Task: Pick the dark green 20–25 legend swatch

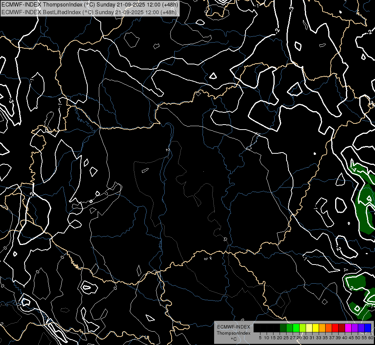Action: coord(283,328)
